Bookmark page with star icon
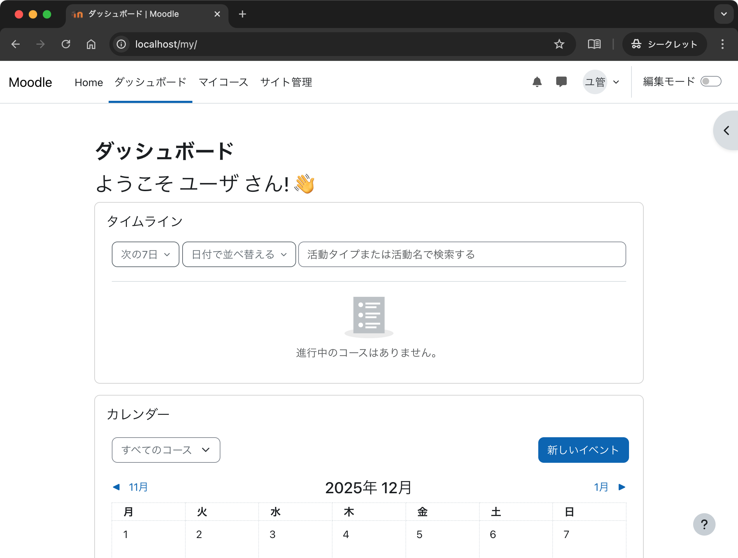Image resolution: width=738 pixels, height=558 pixels. point(559,44)
